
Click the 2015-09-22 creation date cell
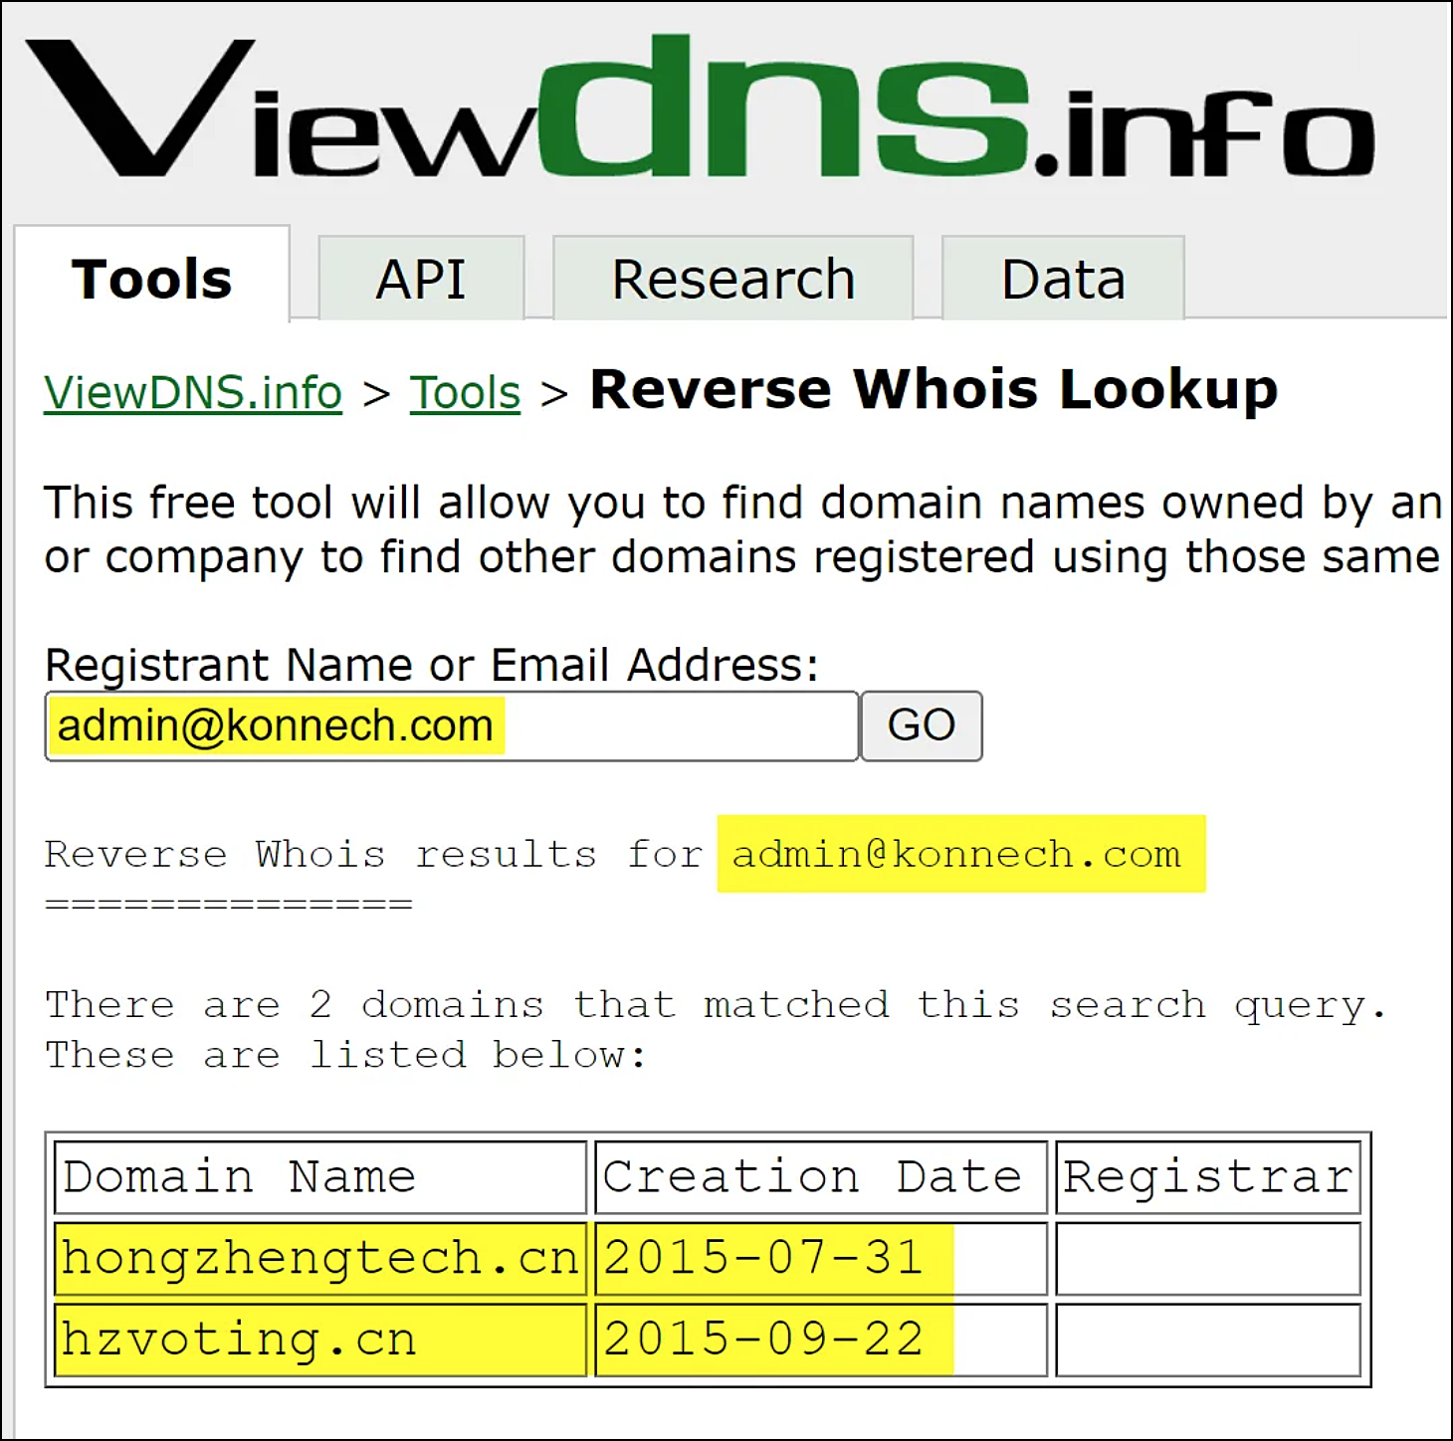tap(821, 1339)
